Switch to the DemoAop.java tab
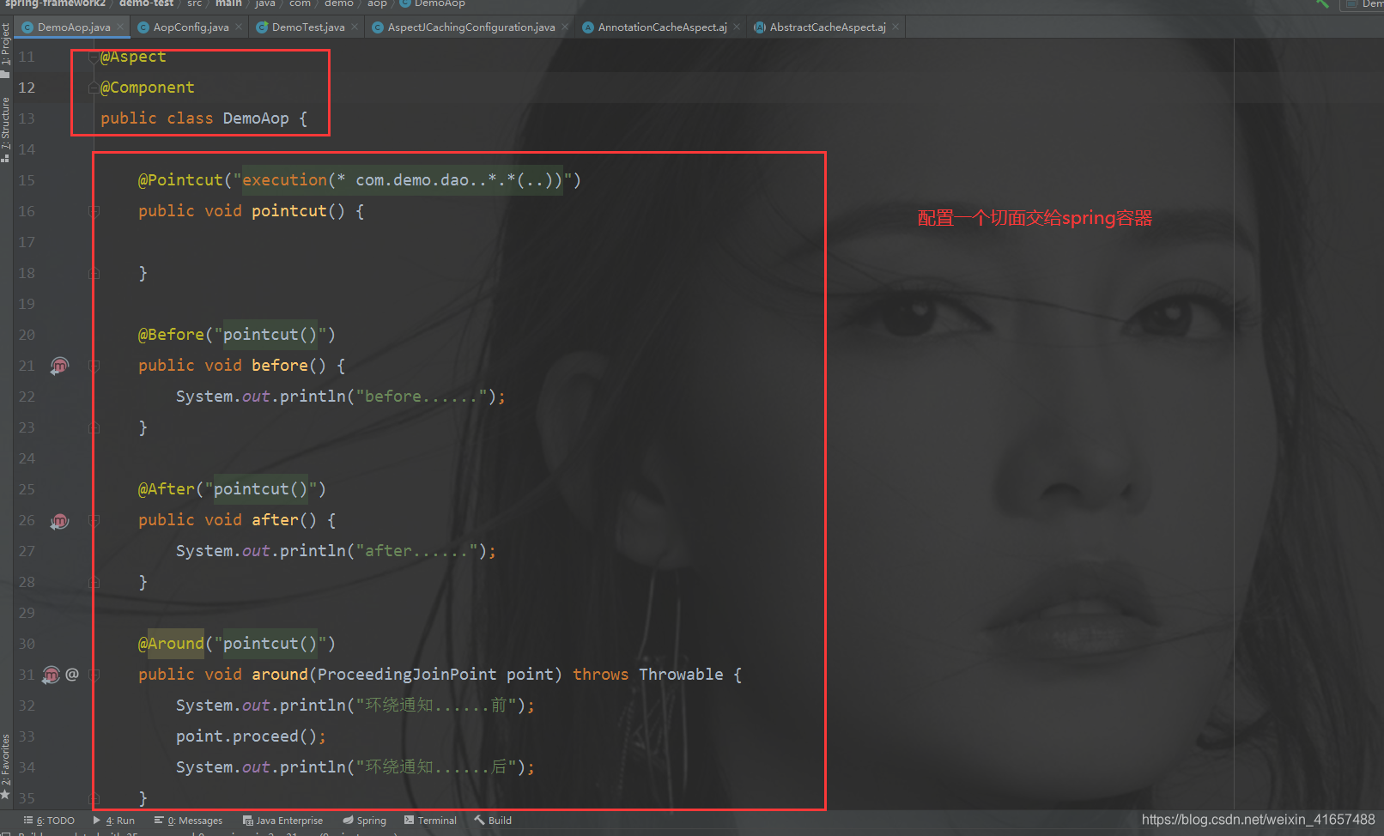Image resolution: width=1384 pixels, height=836 pixels. point(74,27)
